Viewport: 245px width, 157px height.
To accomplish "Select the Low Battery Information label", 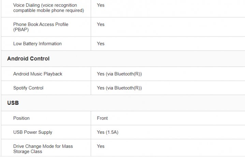I will 37,44.
